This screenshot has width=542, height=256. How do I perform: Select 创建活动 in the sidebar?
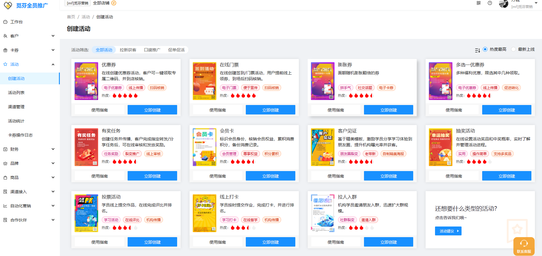[30, 78]
